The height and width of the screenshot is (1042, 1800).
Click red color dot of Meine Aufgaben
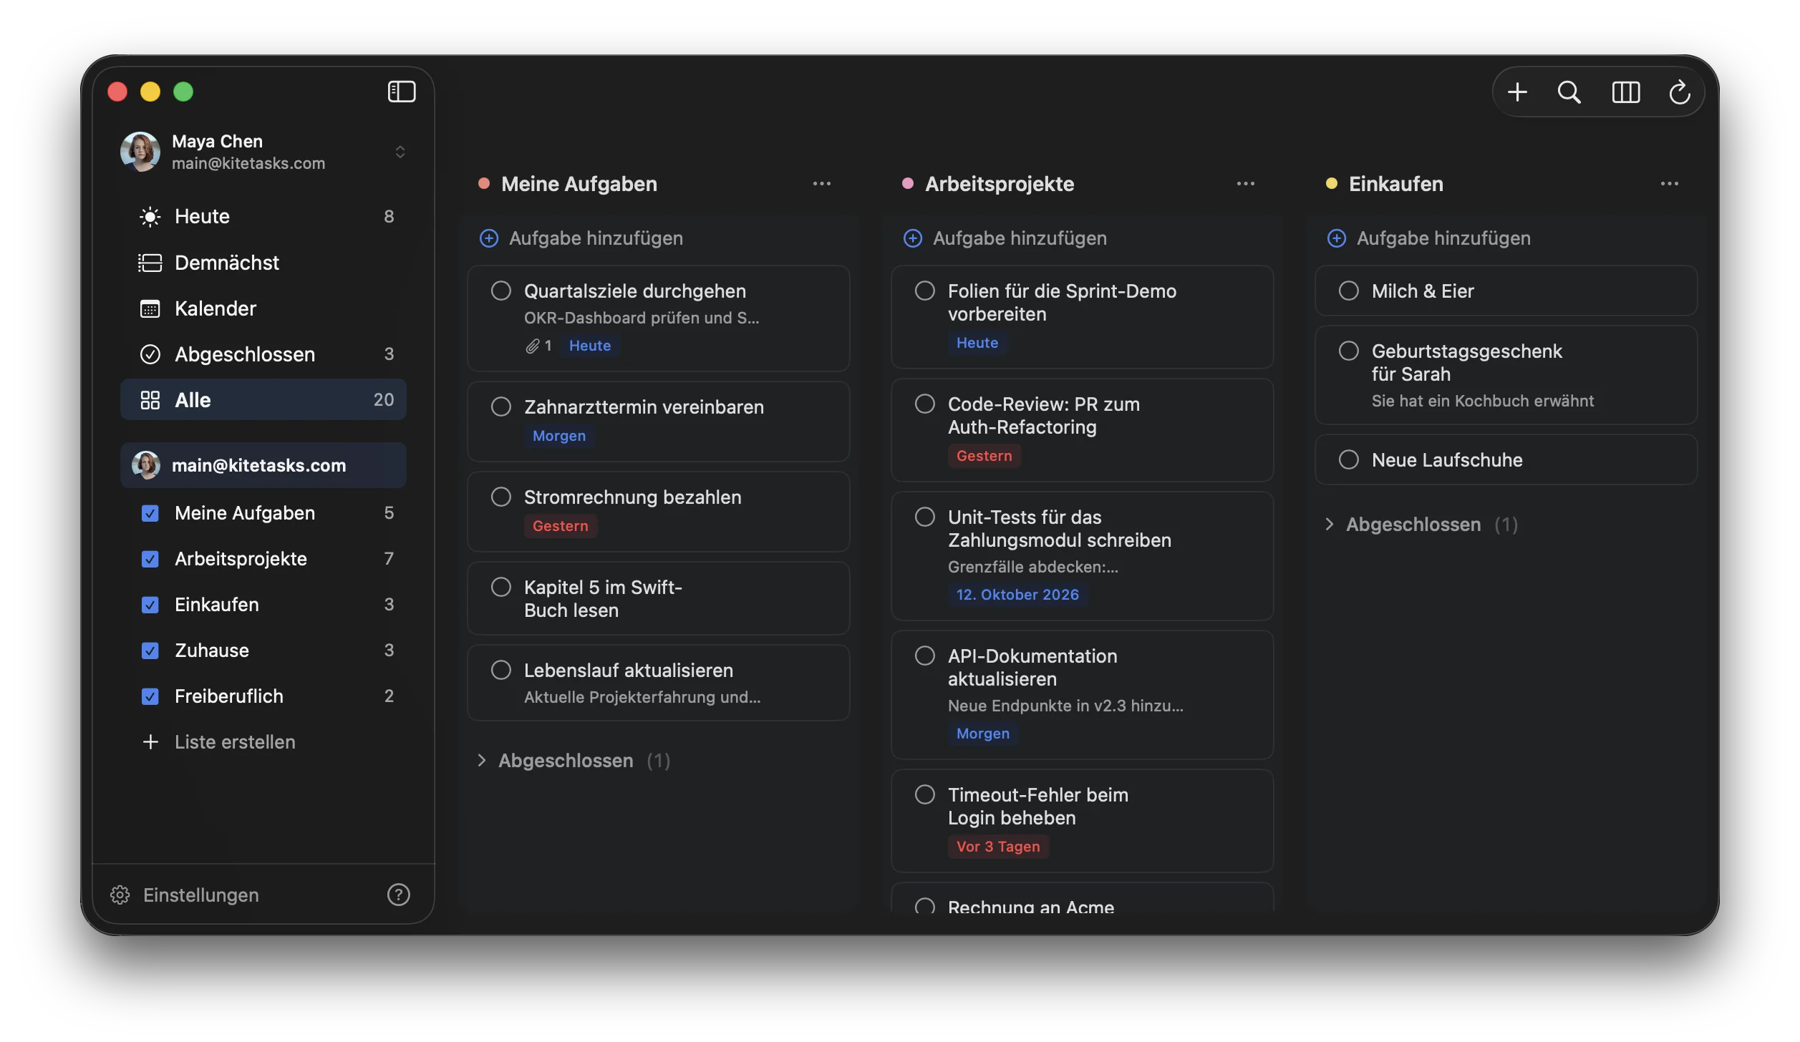pos(484,184)
